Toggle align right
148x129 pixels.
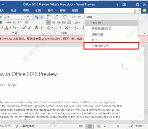59,22
